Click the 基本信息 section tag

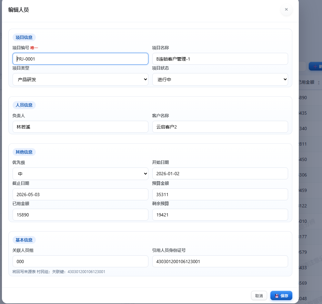[24, 240]
